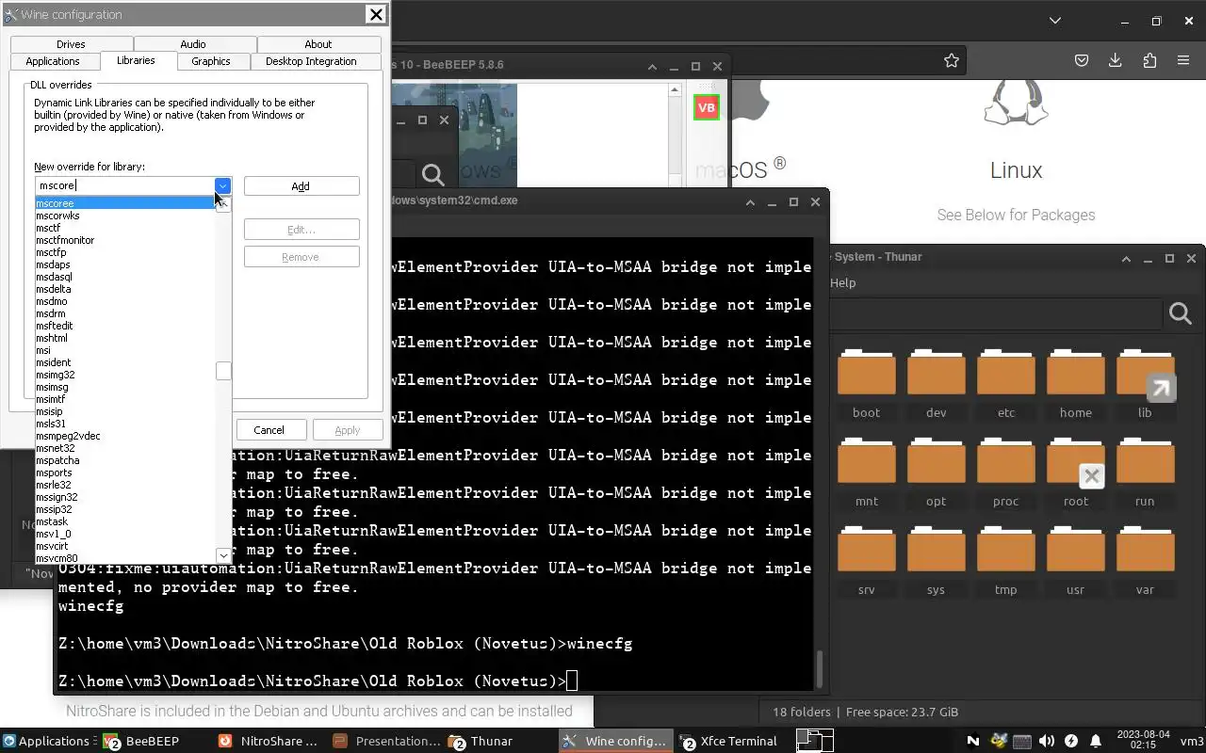This screenshot has width=1206, height=753.
Task: Open the home folder in Thunar
Action: coord(1075,384)
